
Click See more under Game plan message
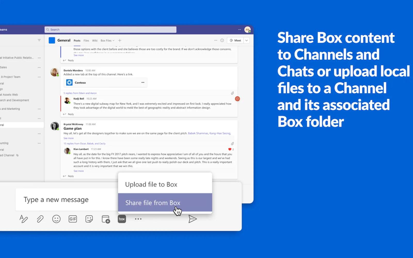pyautogui.click(x=69, y=138)
